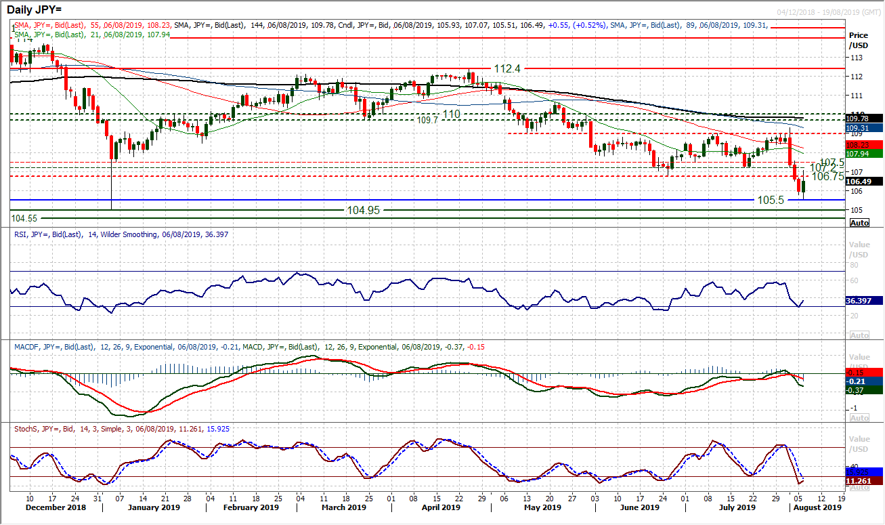The image size is (885, 525).
Task: Click the 110 level annotation label
Action: pos(450,114)
